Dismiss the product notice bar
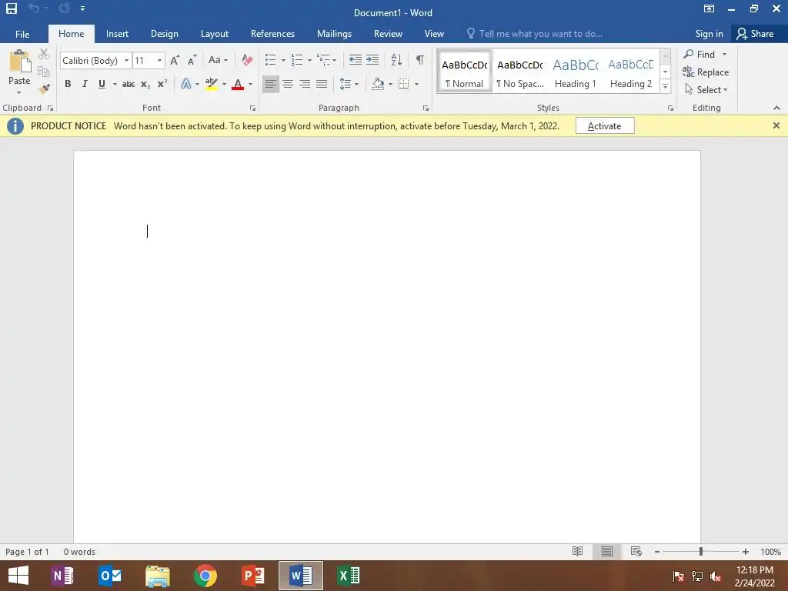The image size is (788, 591). [776, 125]
